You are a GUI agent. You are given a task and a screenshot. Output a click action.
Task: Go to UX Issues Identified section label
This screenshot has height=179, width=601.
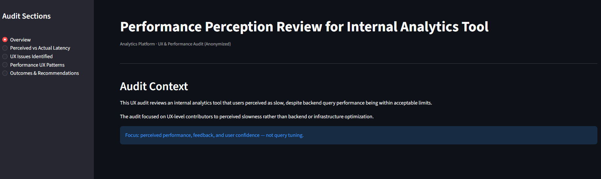31,57
